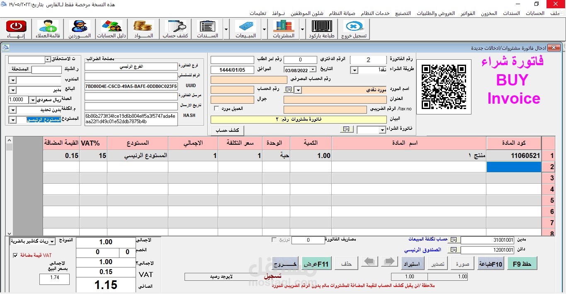Image resolution: width=566 pixels, height=294 pixels.
Task: Click the Suppliers (الموردين) toolbar icon
Action: tap(79, 29)
